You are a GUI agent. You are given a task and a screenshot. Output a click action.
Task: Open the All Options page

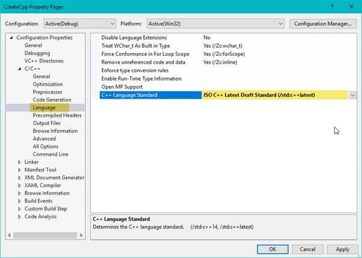46,146
